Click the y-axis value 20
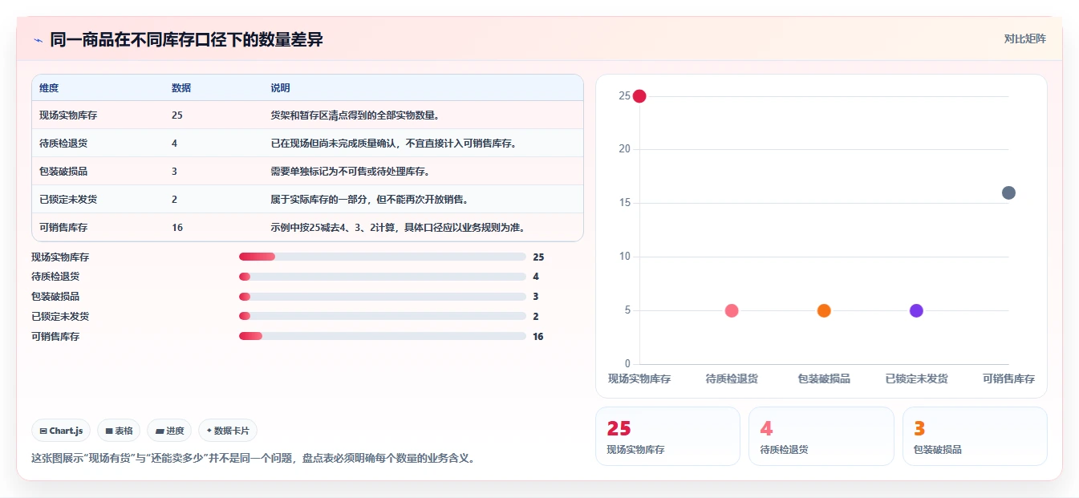 [x=624, y=149]
